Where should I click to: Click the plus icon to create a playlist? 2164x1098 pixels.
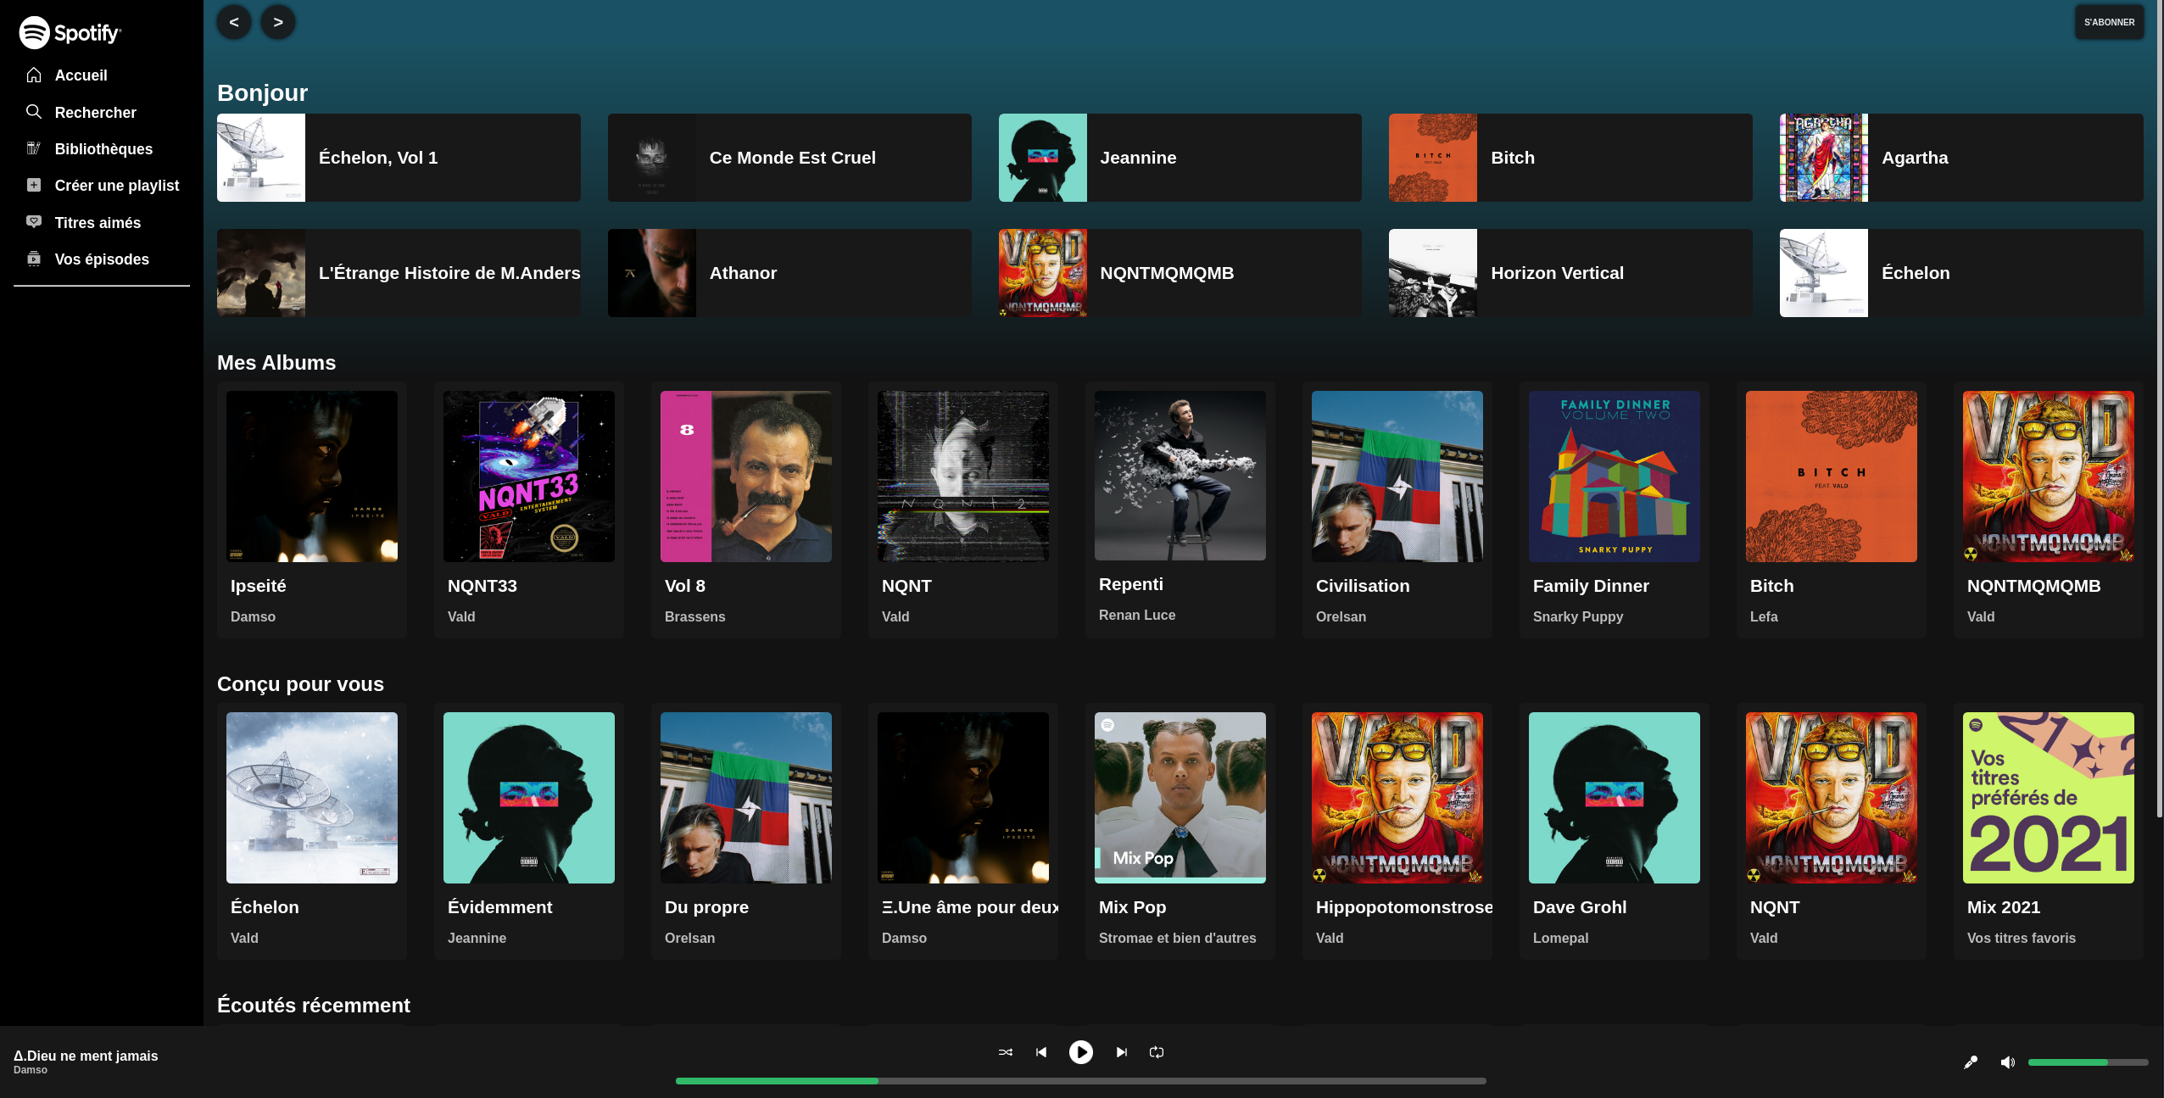pos(34,185)
